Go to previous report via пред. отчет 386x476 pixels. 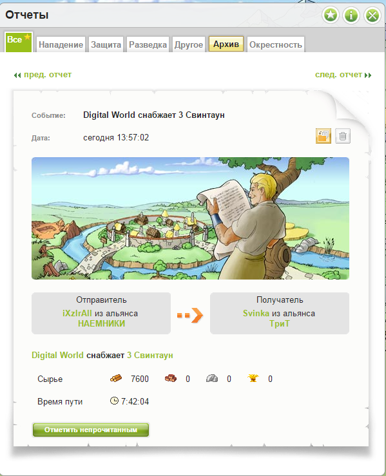point(43,75)
